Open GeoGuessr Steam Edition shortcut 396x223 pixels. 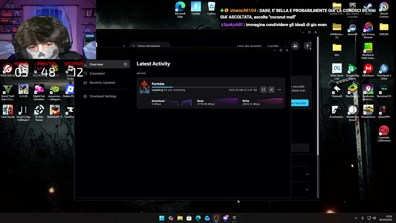(368, 93)
